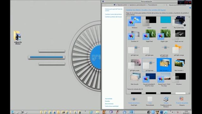202x114 pixels.
Task: Launch Internet Explorer from the taskbar
Action: [x=91, y=112]
